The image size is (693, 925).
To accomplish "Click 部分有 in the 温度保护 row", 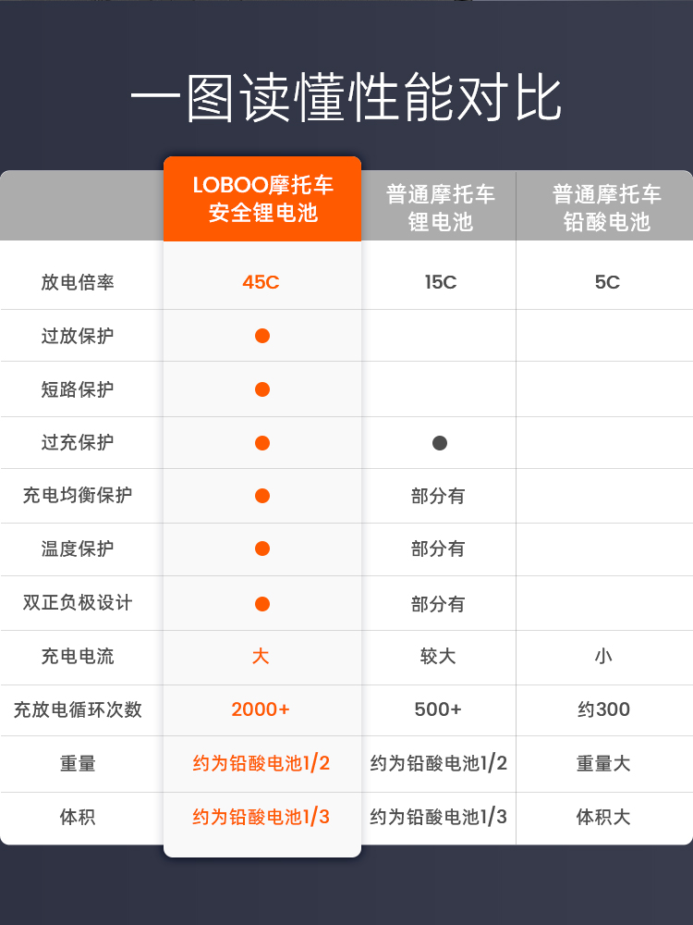I will (x=438, y=549).
